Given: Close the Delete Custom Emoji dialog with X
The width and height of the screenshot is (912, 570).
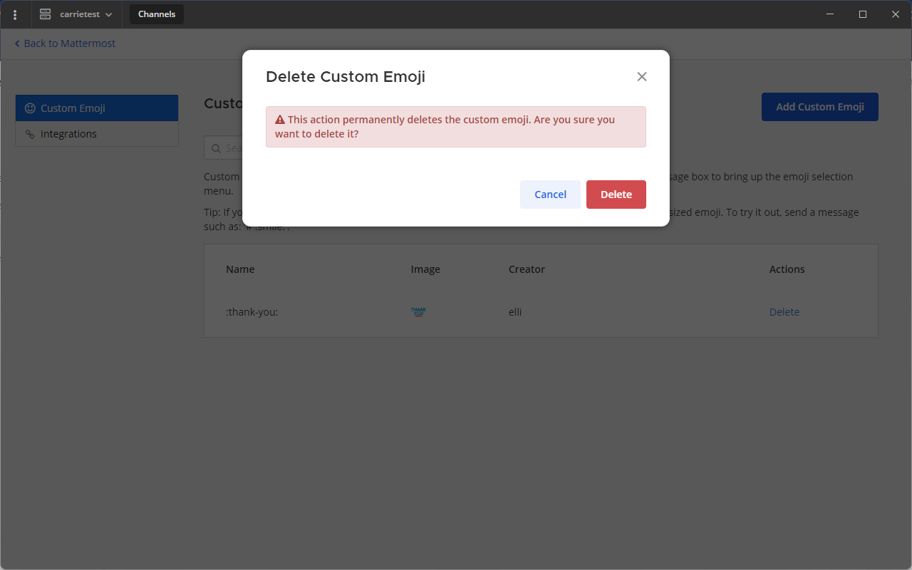Looking at the screenshot, I should click(x=642, y=77).
